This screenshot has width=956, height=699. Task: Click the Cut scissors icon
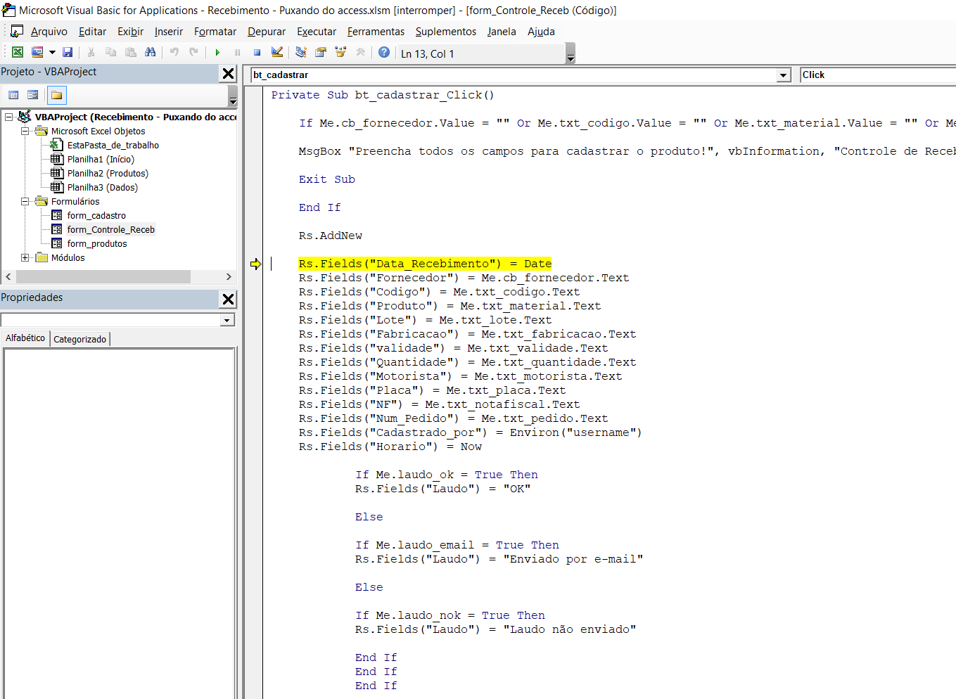point(91,53)
